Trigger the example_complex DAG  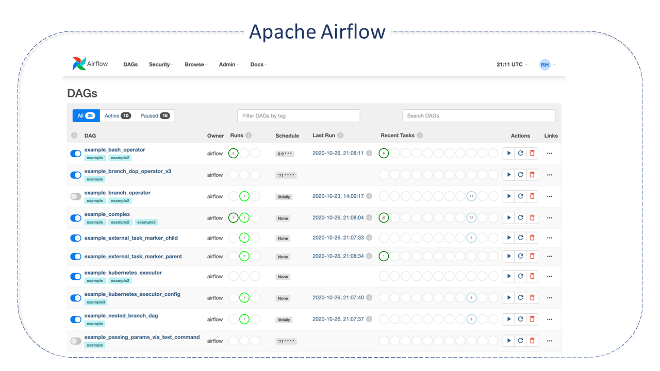tap(509, 217)
